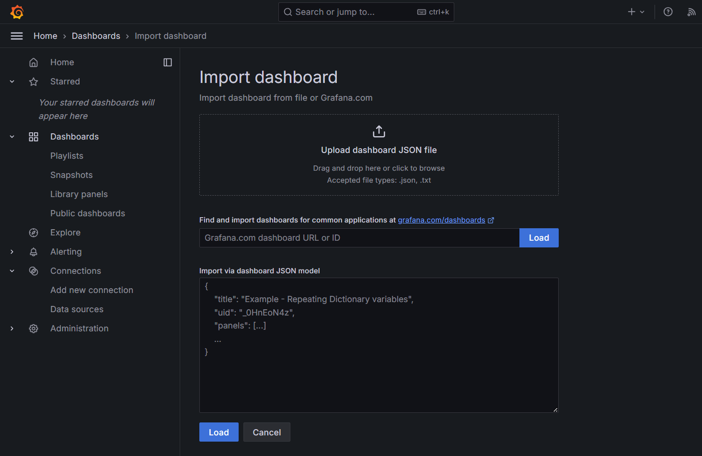Screen dimensions: 702x456
Task: Click the upload arrow icon
Action: coord(379,131)
